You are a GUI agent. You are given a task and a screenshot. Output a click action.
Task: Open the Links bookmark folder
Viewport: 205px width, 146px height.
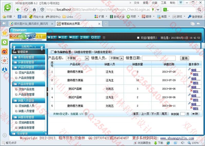click(x=68, y=17)
